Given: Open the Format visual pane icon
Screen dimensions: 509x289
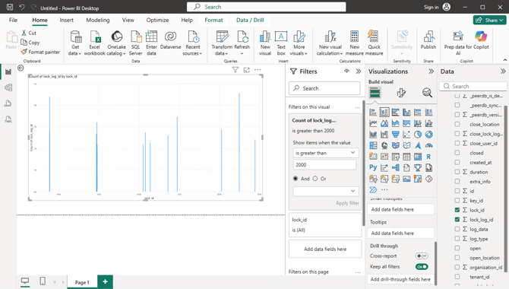Looking at the screenshot, I should (401, 93).
